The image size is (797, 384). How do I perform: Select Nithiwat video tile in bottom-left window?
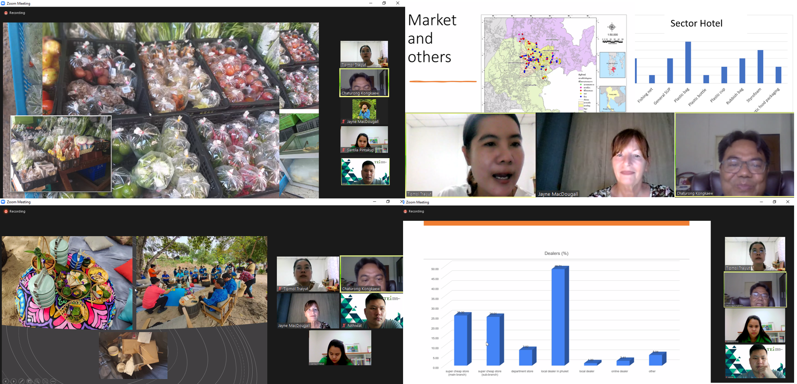point(371,311)
